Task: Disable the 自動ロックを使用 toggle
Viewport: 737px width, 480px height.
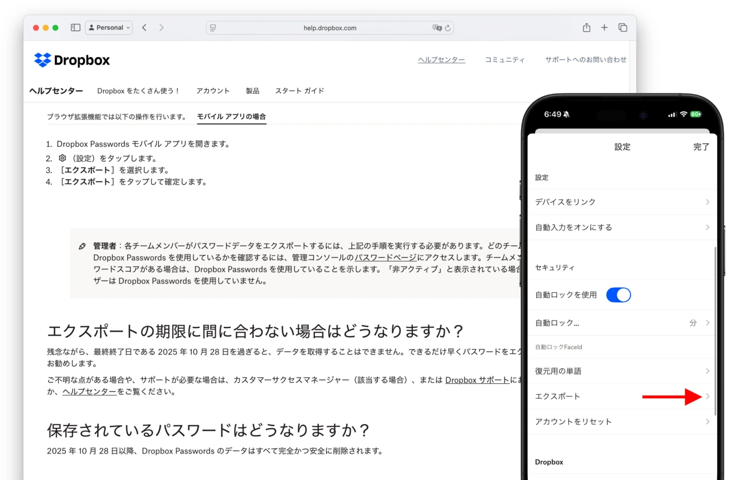Action: click(x=618, y=295)
